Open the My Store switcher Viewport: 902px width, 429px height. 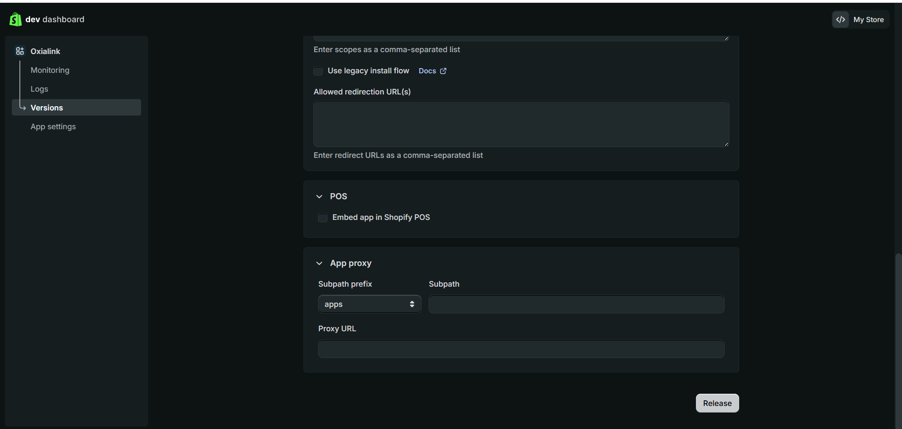tap(861, 20)
